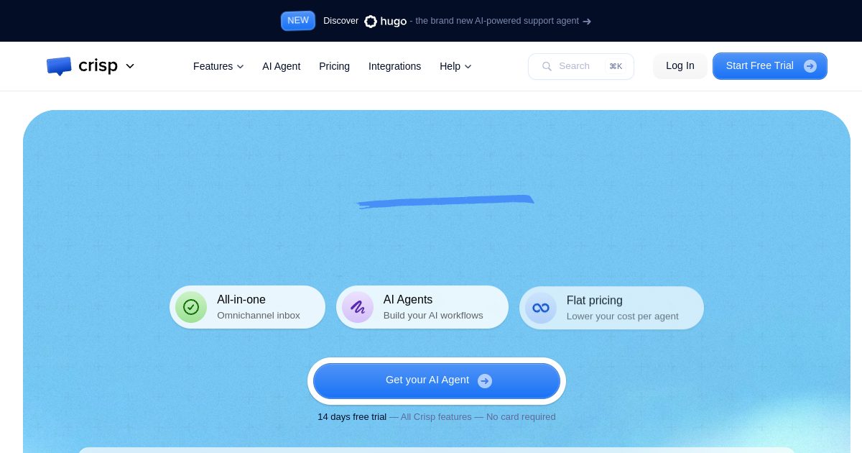Open the Integrations nav item
The height and width of the screenshot is (453, 862).
394,66
